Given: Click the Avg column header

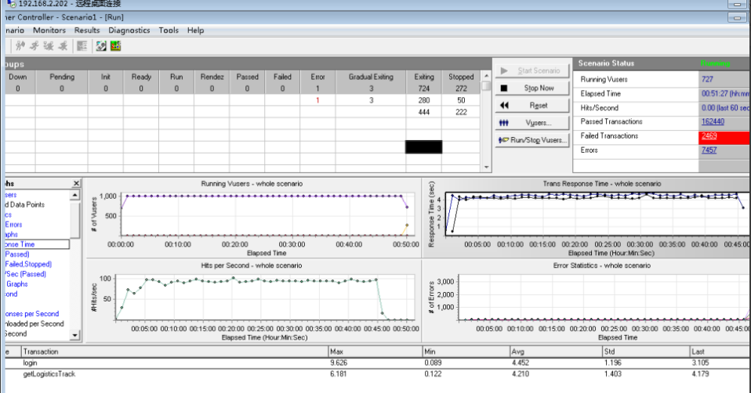Looking at the screenshot, I should point(556,352).
